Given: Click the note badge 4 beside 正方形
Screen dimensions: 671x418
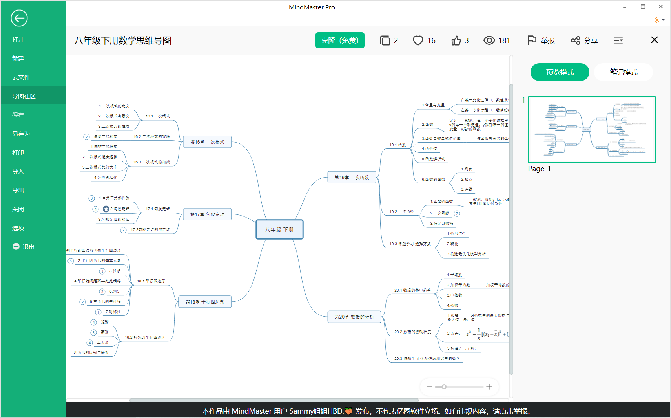Looking at the screenshot, I should (x=89, y=343).
